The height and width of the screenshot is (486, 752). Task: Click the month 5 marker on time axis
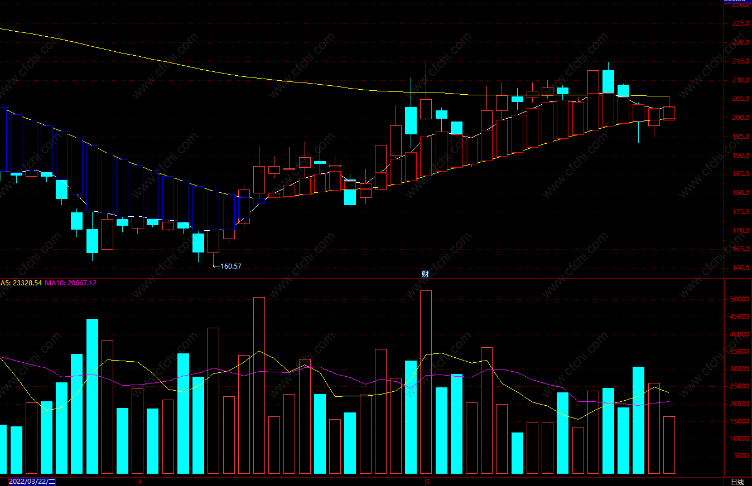[x=427, y=482]
